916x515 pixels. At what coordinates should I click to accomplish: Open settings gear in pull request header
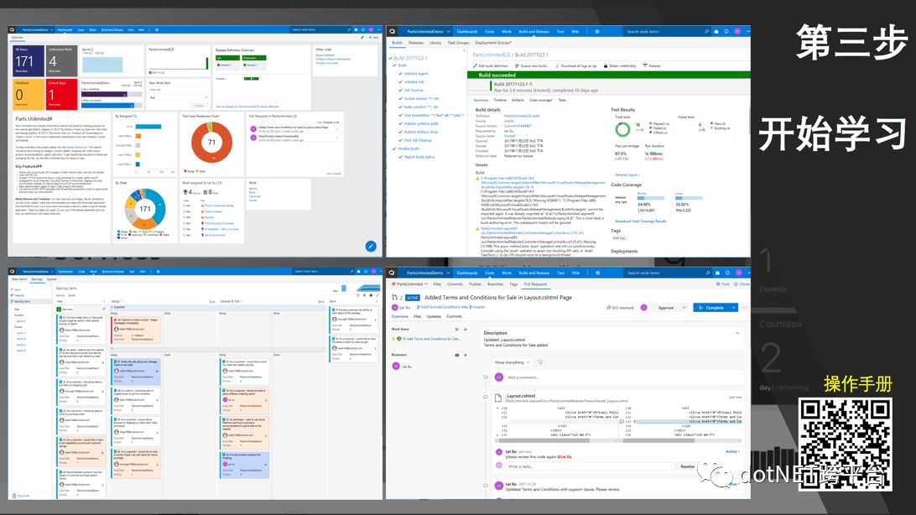(597, 273)
